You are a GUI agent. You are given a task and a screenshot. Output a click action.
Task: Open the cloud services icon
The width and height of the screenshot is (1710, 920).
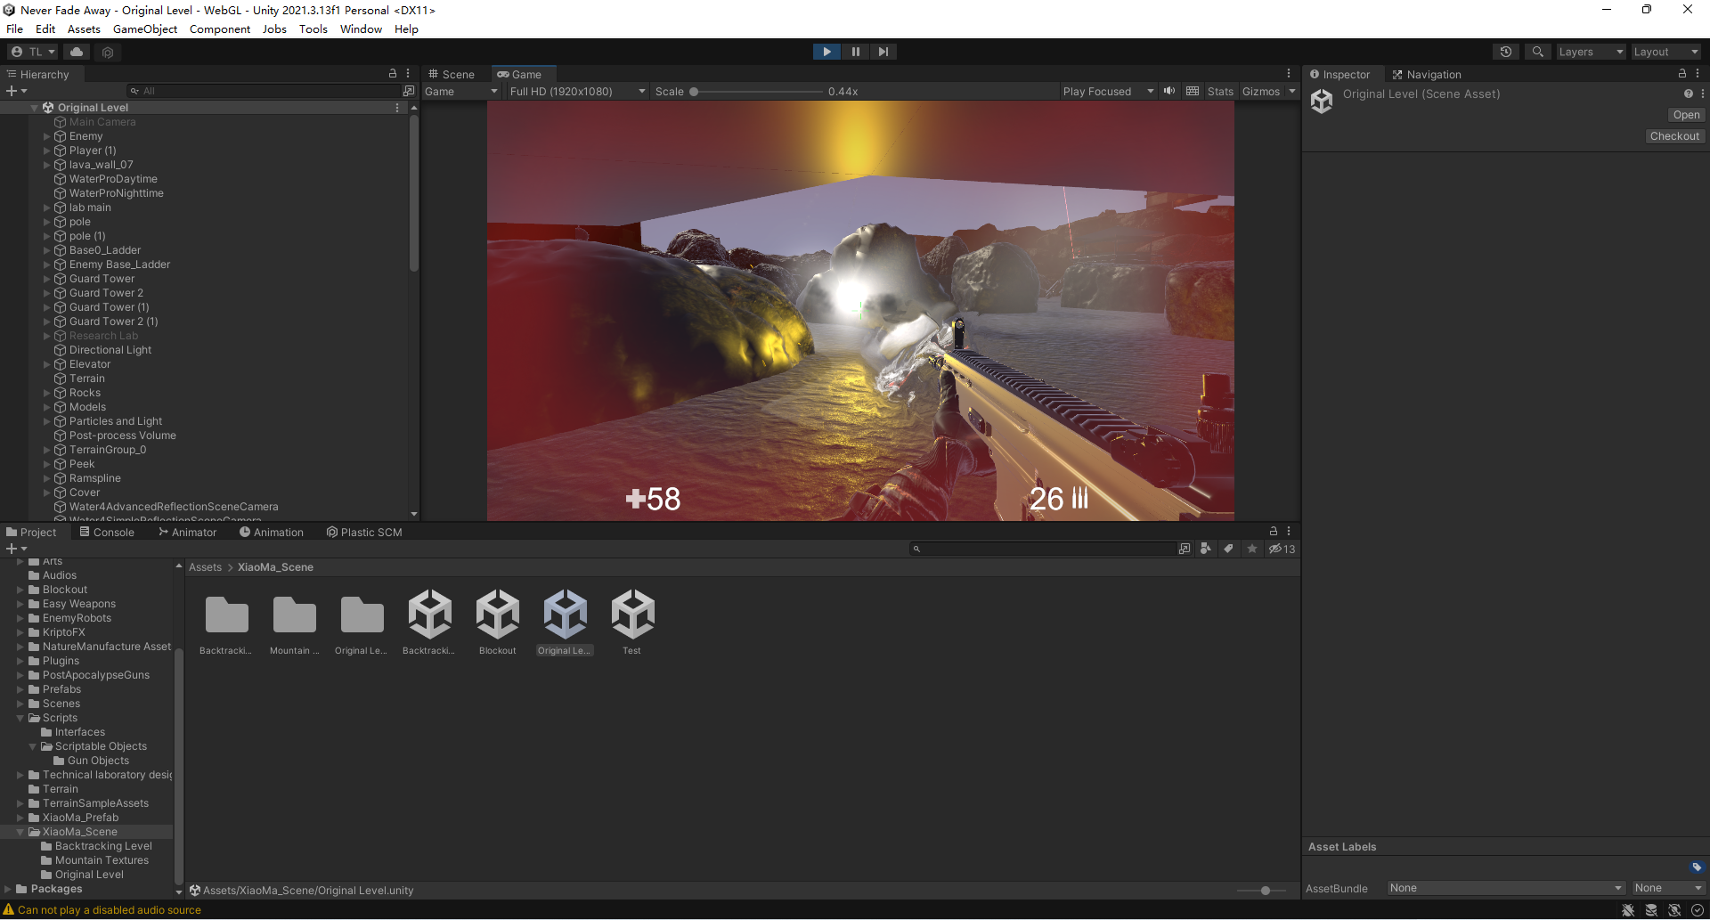[77, 52]
